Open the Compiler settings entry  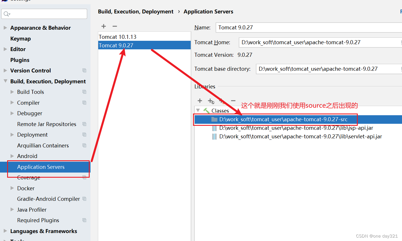(x=28, y=102)
